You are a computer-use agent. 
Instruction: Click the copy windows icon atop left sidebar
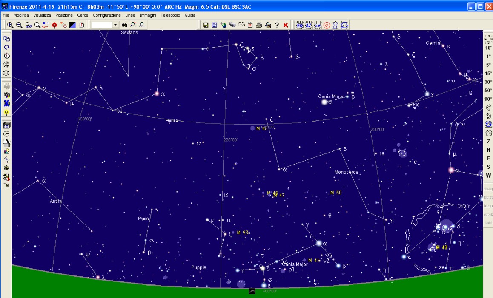coord(6,38)
